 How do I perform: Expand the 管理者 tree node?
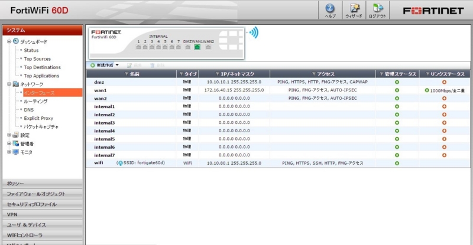(x=9, y=143)
